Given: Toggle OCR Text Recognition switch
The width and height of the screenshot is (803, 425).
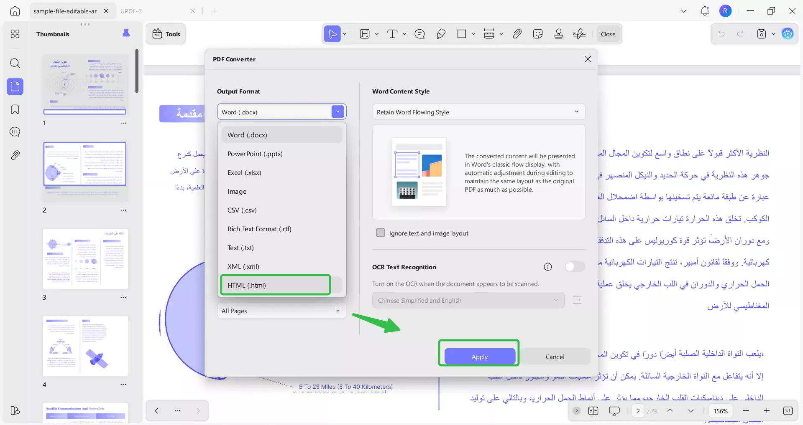Looking at the screenshot, I should 575,267.
